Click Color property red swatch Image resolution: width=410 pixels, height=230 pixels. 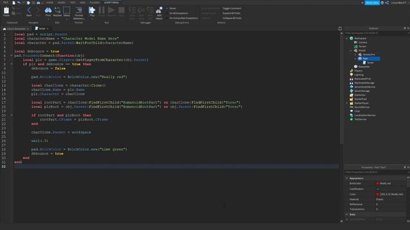pos(377,194)
